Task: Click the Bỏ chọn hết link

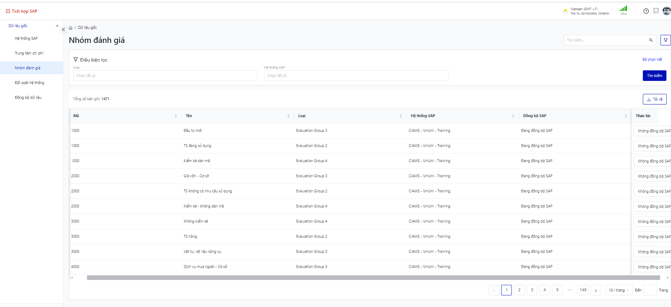Action: point(652,60)
